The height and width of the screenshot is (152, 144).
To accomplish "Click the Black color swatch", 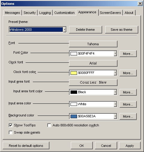I will coord(74,92).
